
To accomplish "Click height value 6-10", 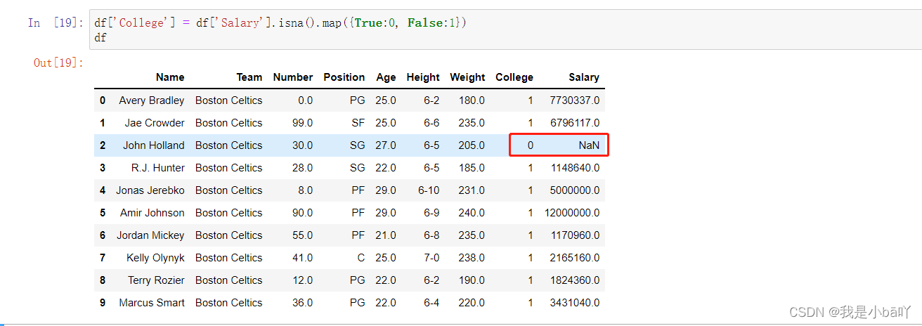I will coord(429,190).
